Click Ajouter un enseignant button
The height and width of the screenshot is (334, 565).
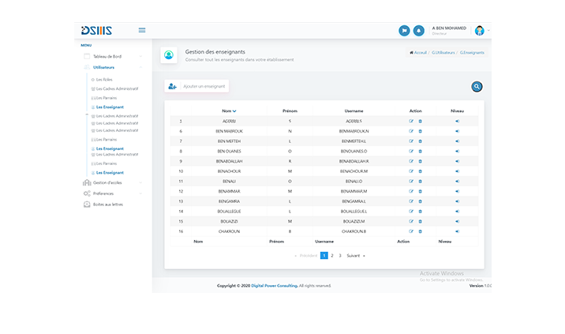coord(196,86)
